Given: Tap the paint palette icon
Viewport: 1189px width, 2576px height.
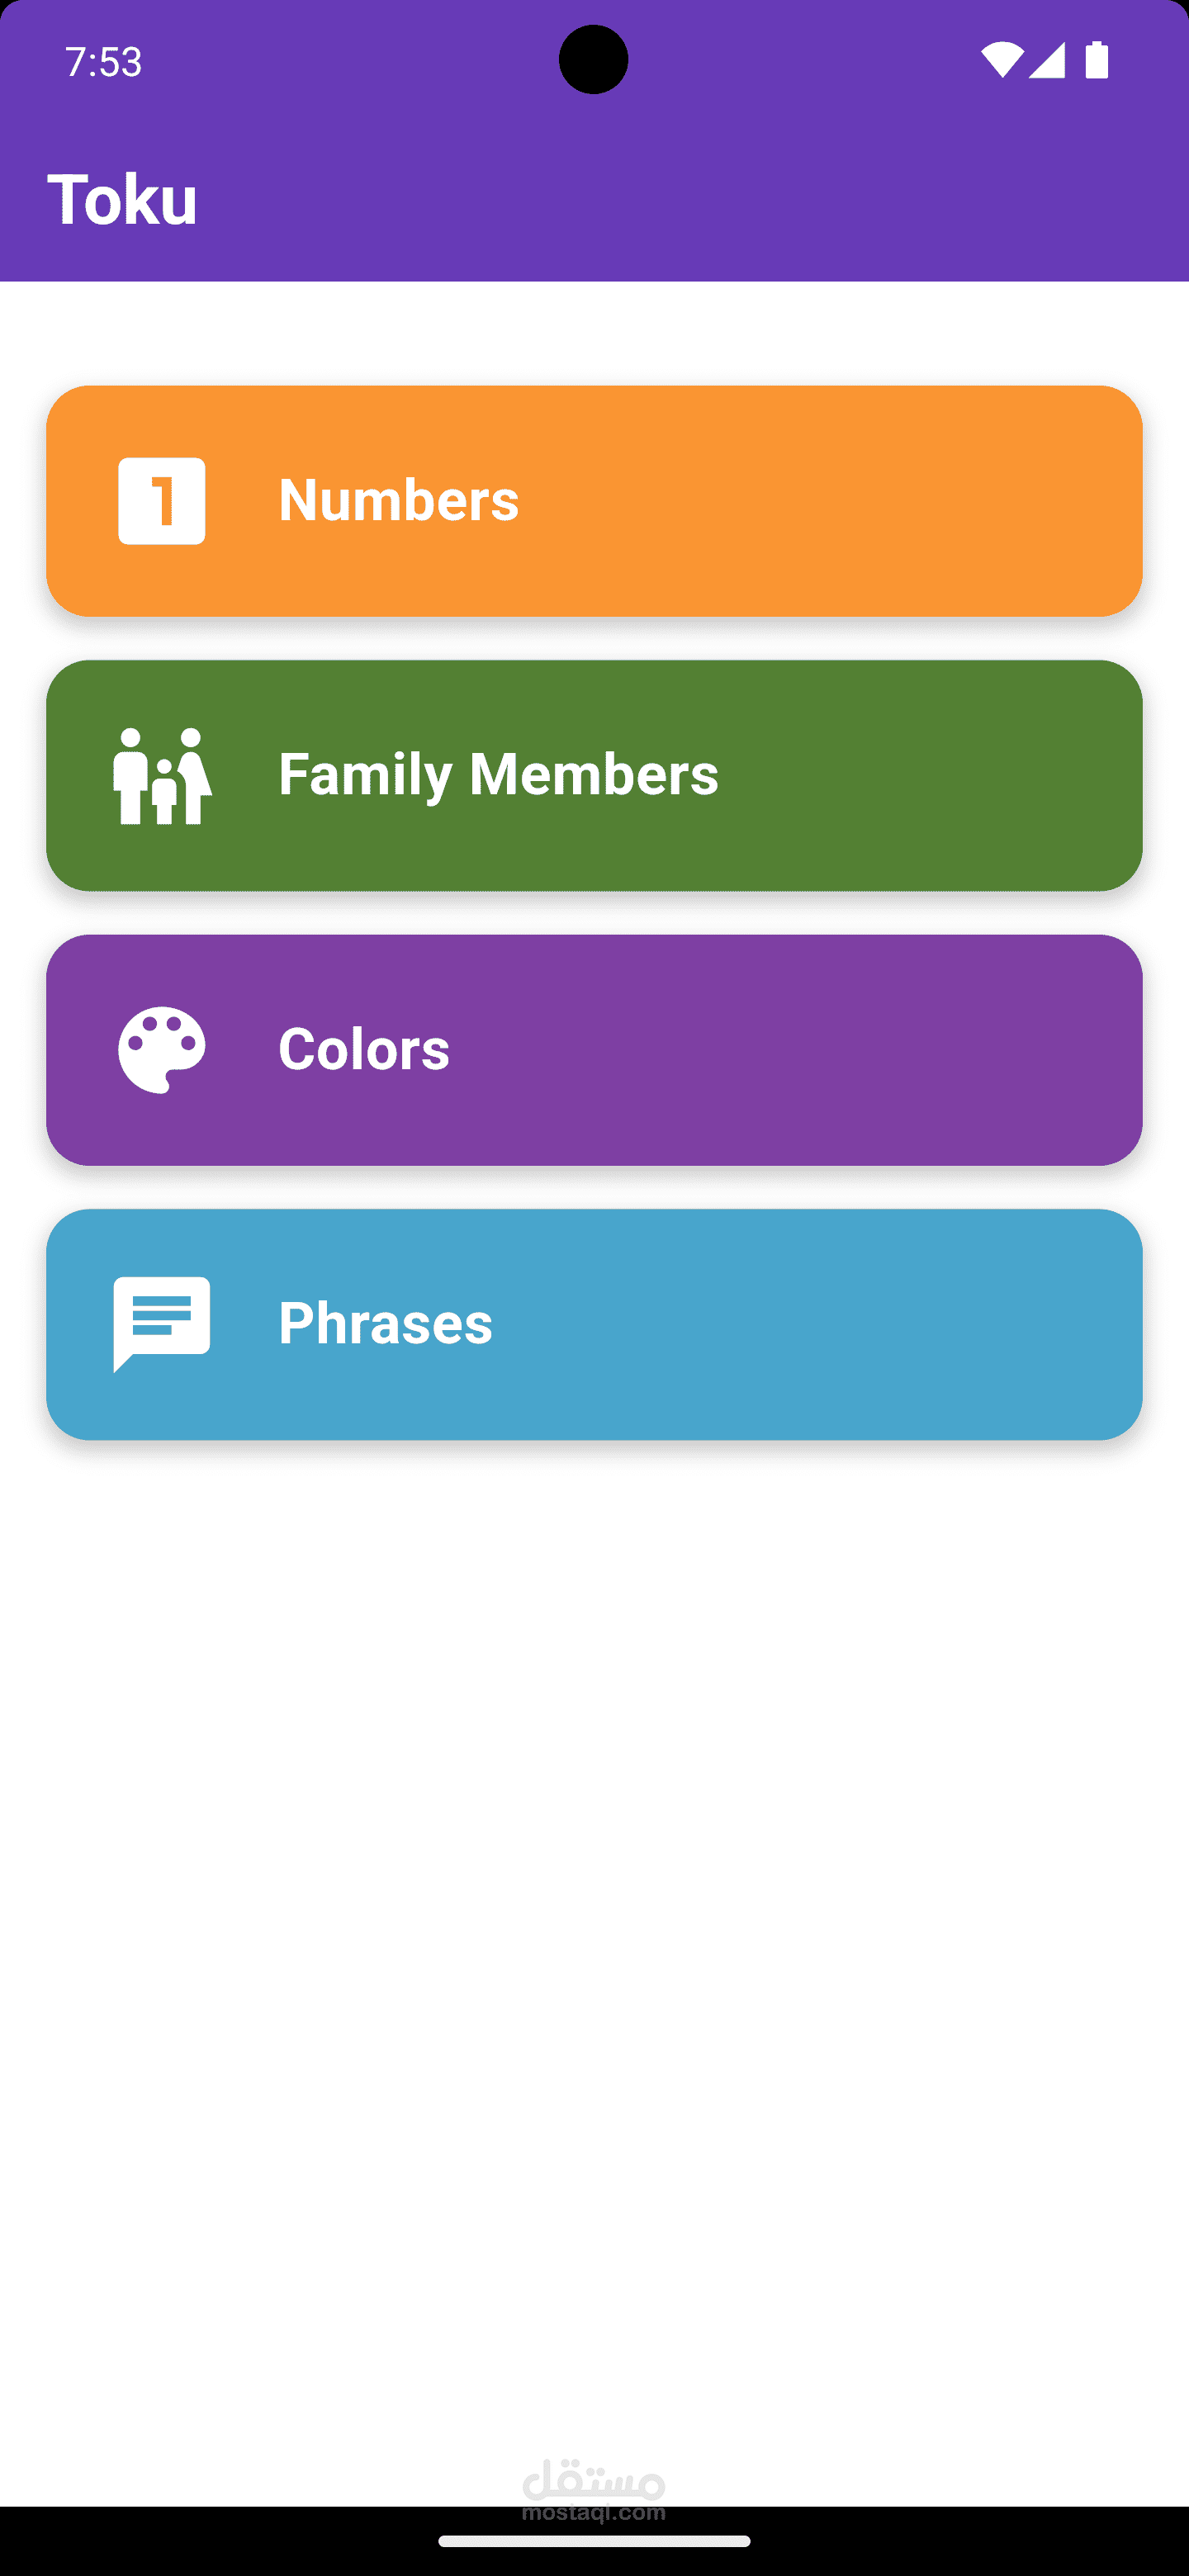Looking at the screenshot, I should (162, 1050).
